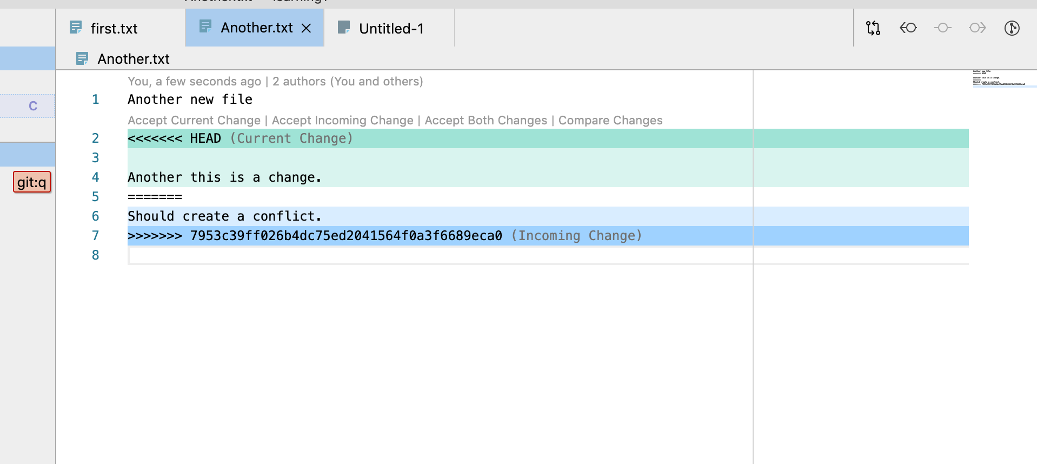Click Accept Both Changes
1037x464 pixels.
[x=486, y=121]
